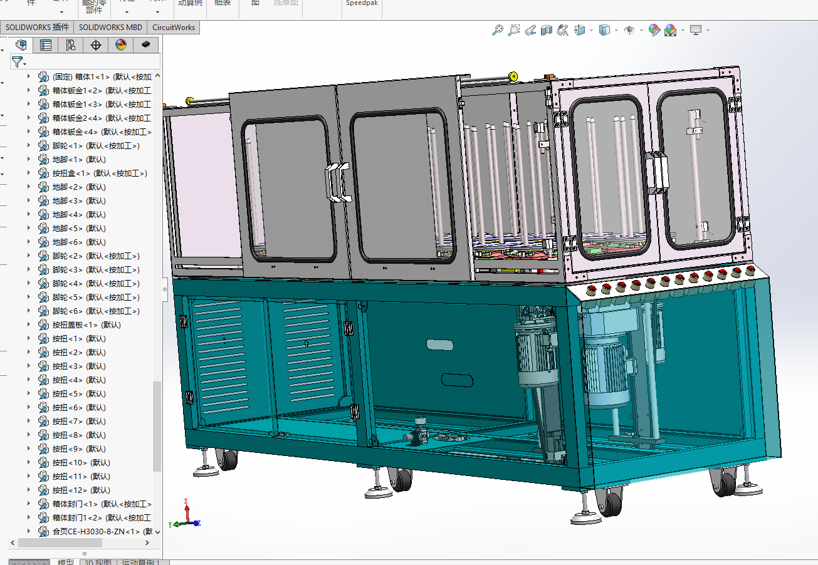Open the ConfigurationManager tab icon

click(70, 45)
